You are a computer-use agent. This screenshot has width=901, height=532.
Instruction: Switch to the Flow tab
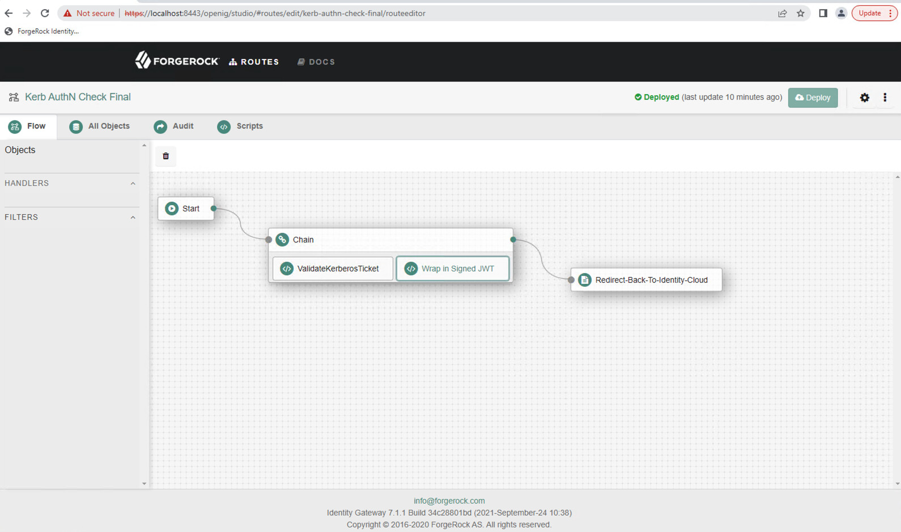coord(28,126)
